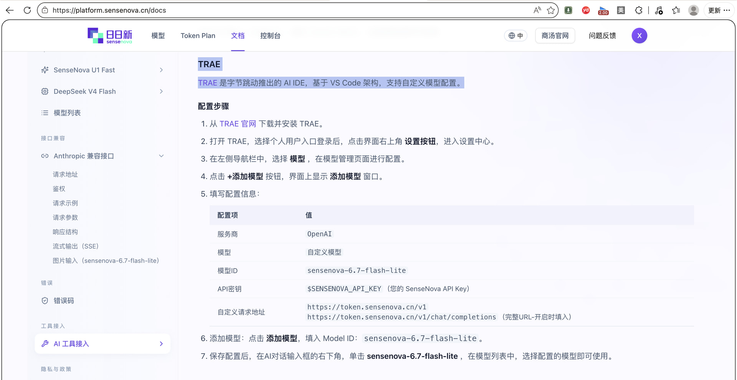Expand the SenseNova U1 Fast chevron
This screenshot has width=737, height=380.
click(161, 70)
